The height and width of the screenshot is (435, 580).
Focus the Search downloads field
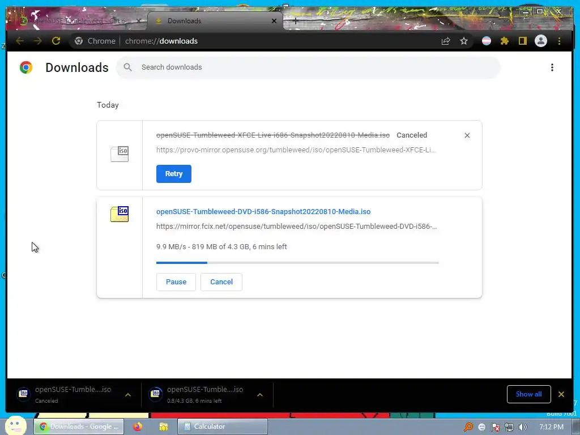pos(309,67)
